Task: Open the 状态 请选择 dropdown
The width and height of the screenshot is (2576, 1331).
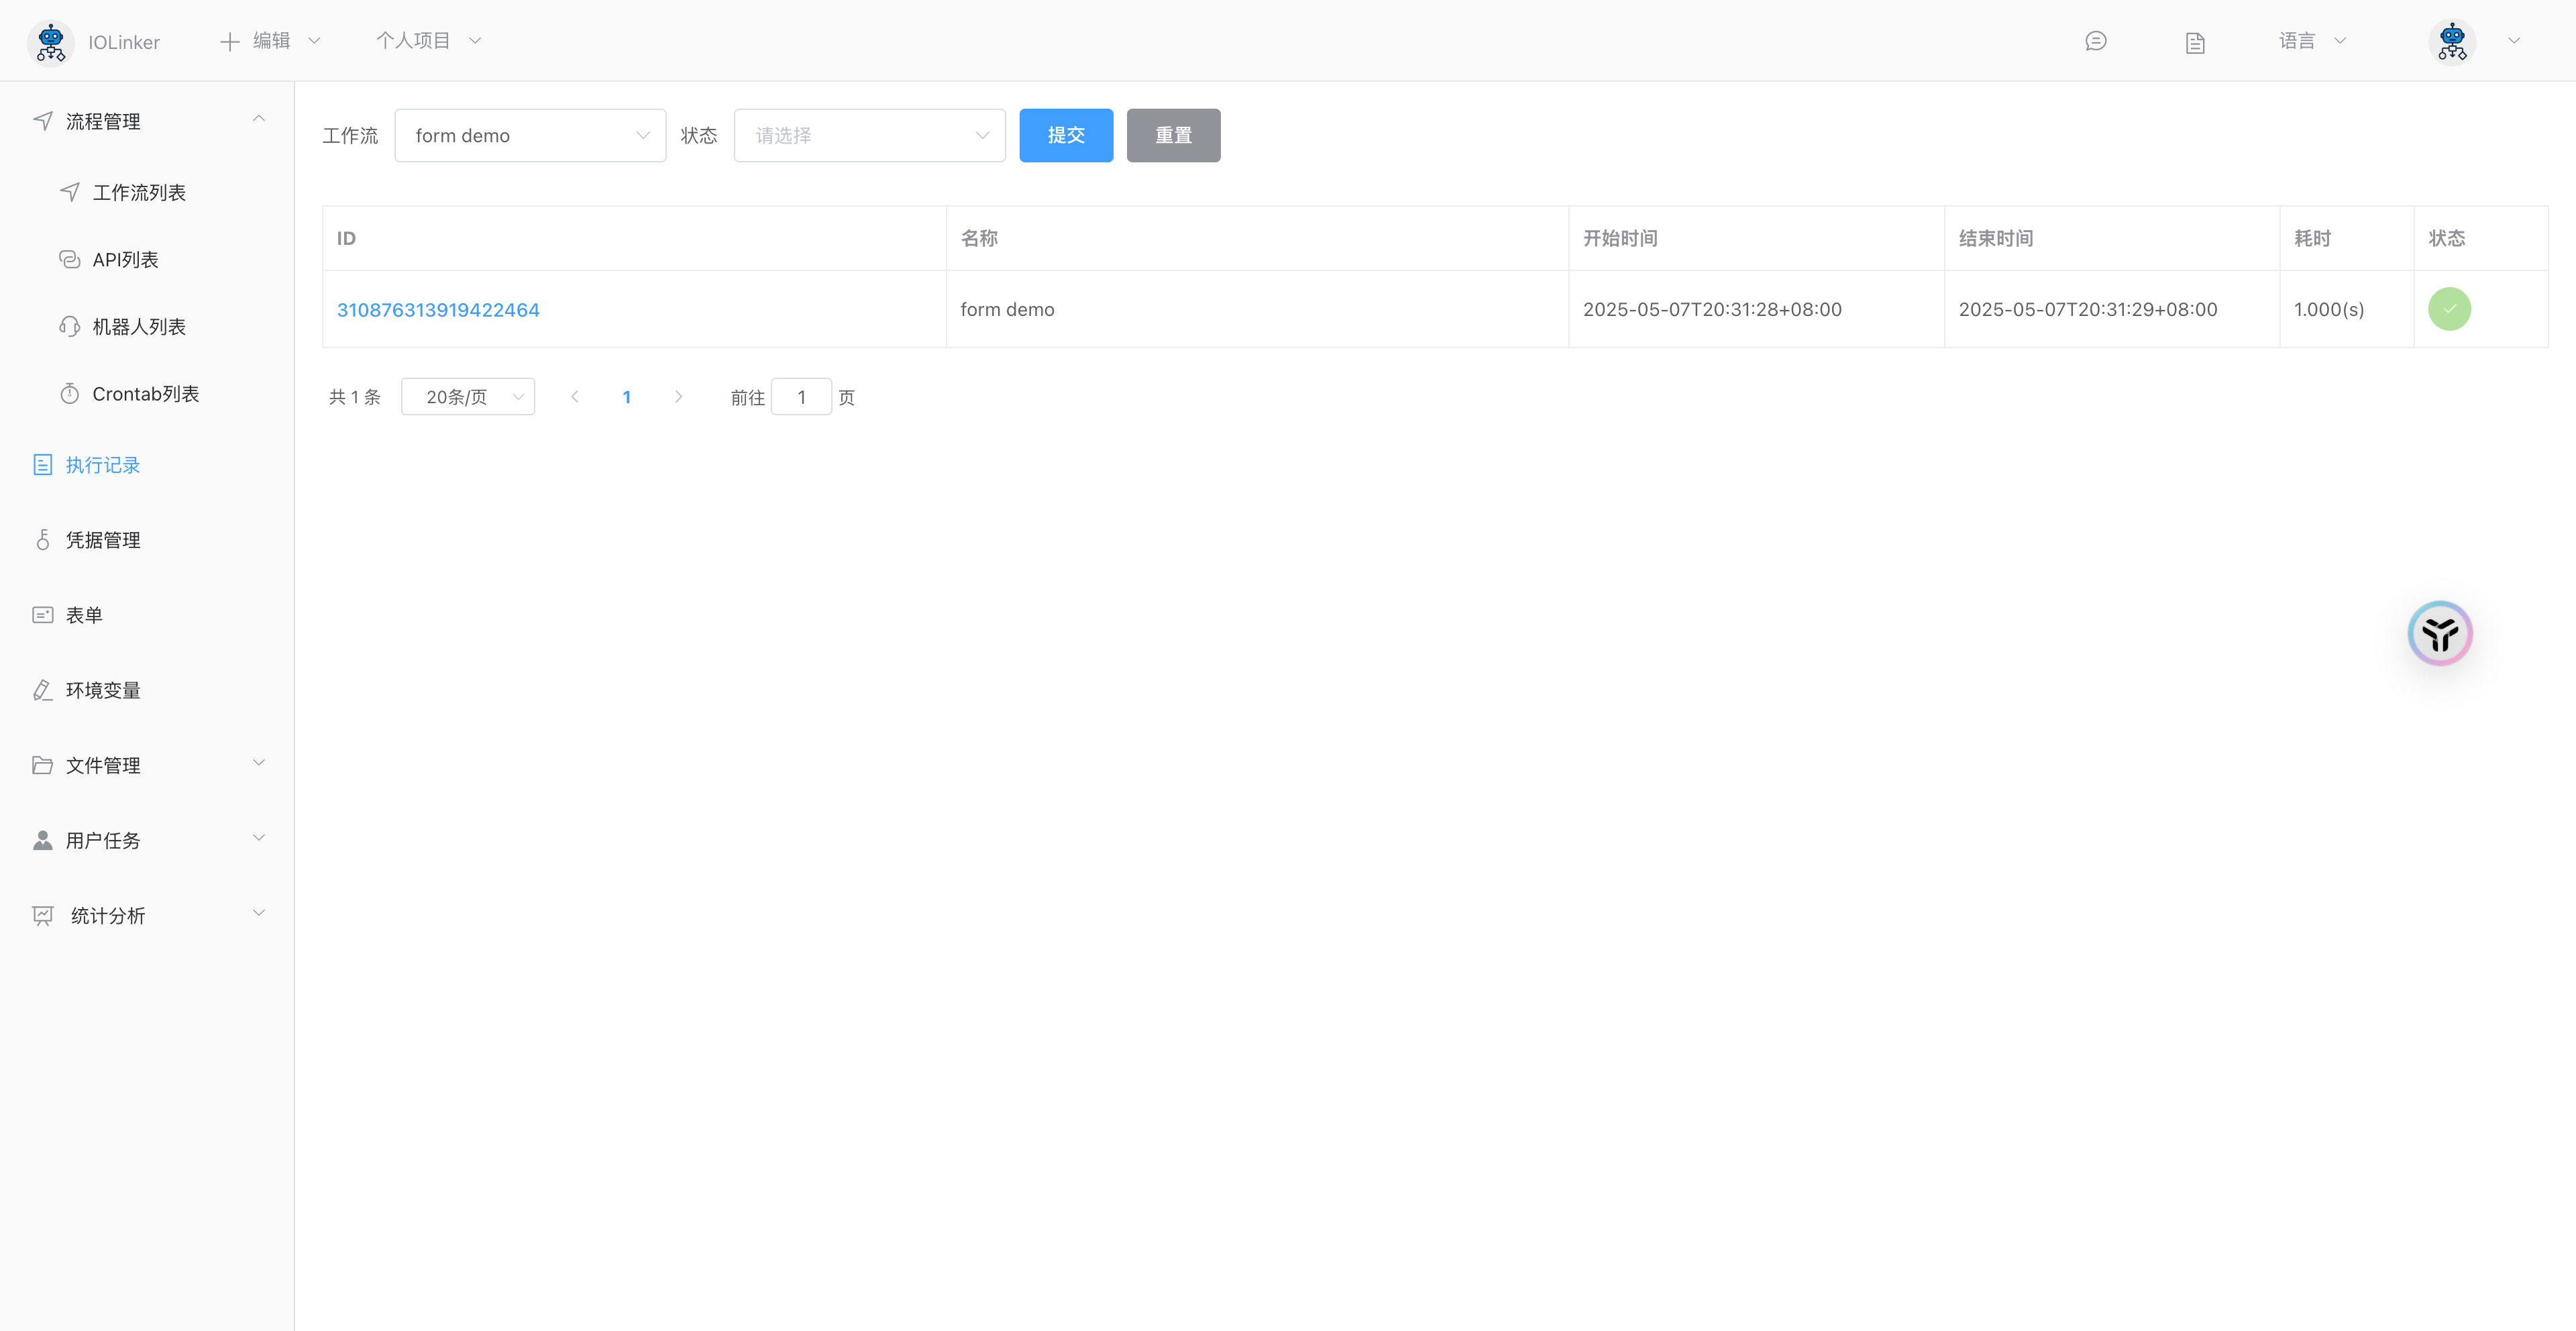Action: coord(869,135)
